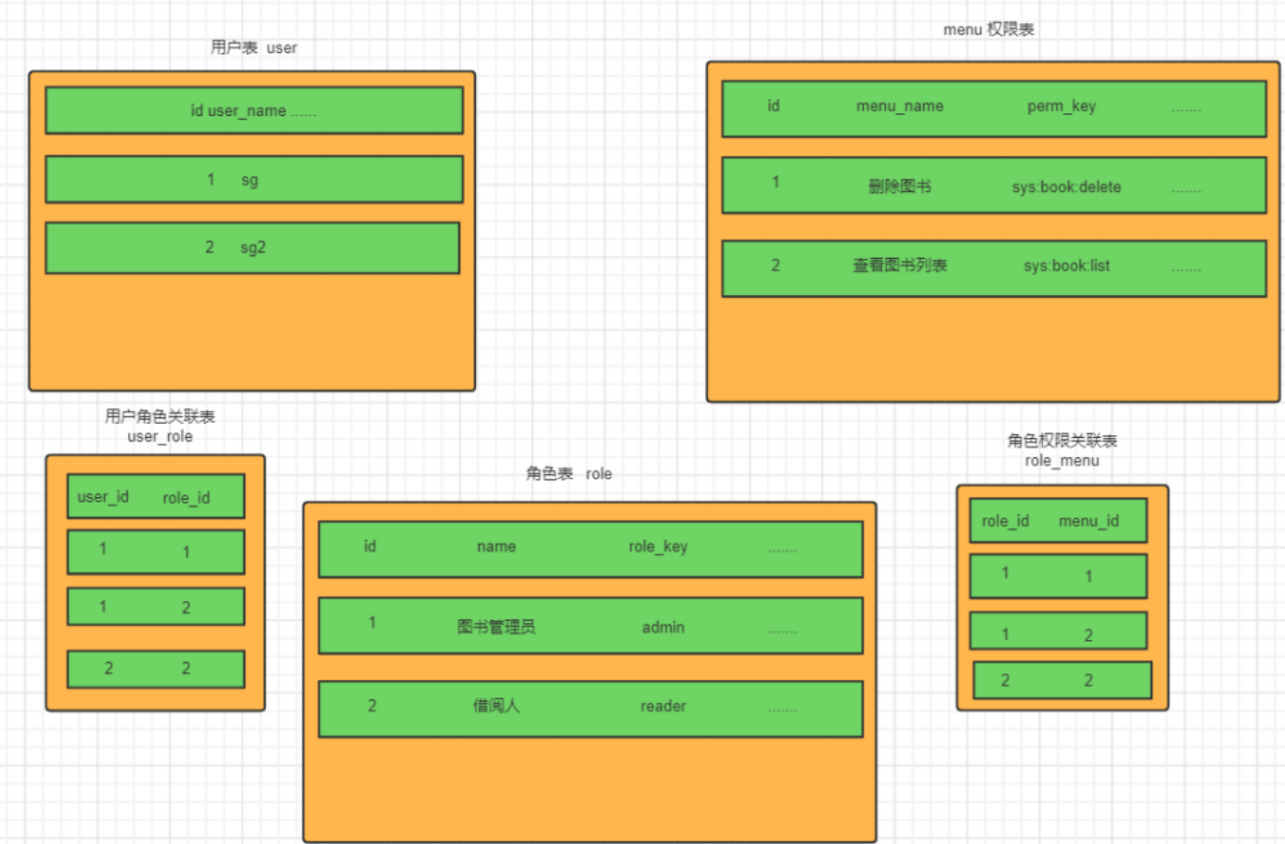Select the '......' cell in sys:book:list row

tap(1186, 269)
